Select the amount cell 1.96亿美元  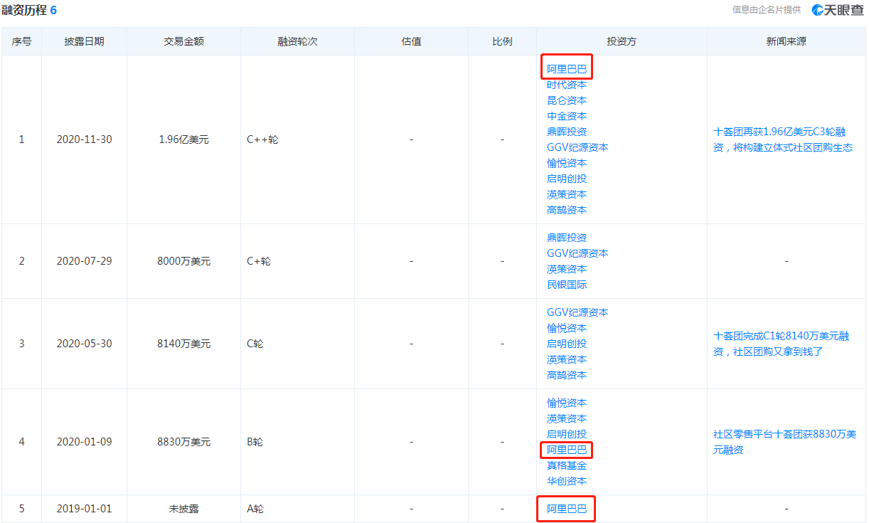[183, 139]
